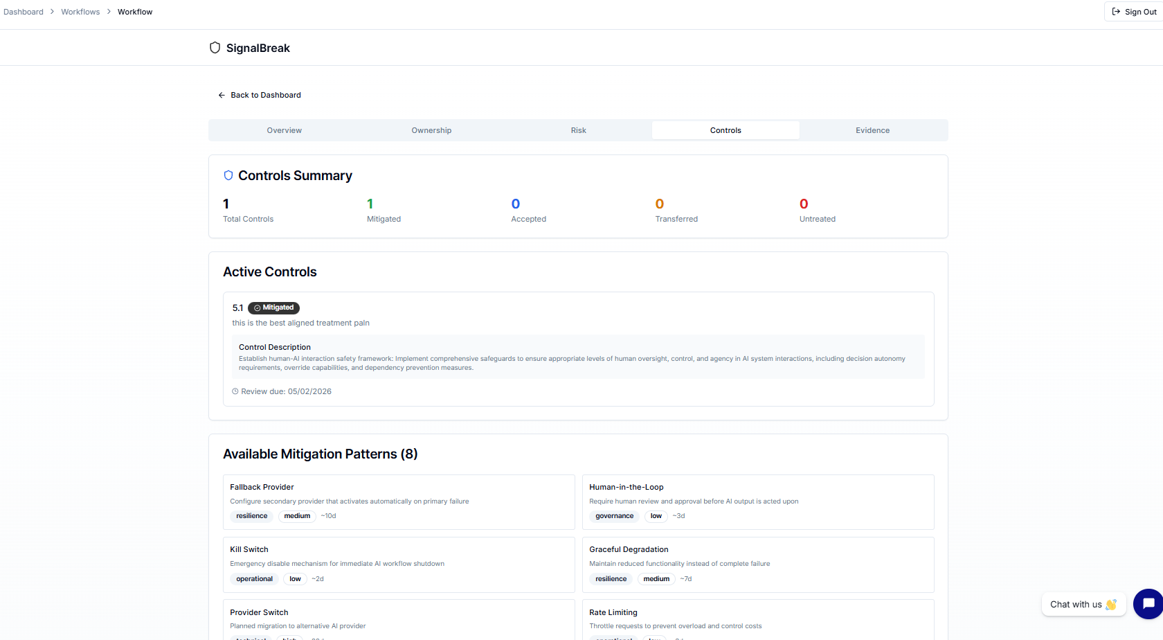This screenshot has width=1163, height=640.
Task: Click the waving hand emoji in chat widget
Action: click(1112, 604)
